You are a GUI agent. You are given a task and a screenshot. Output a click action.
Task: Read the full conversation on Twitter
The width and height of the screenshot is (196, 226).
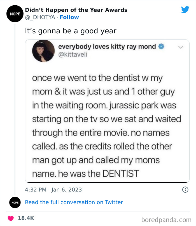74,202
